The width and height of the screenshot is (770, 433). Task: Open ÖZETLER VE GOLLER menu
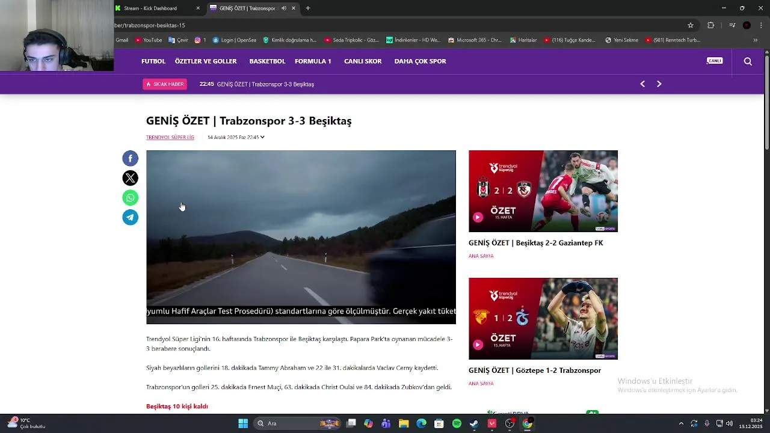click(206, 61)
